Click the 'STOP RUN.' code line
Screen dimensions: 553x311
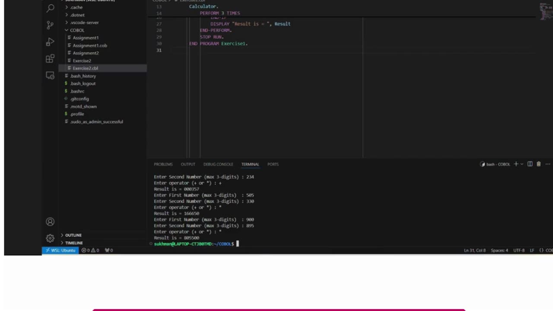point(212,37)
